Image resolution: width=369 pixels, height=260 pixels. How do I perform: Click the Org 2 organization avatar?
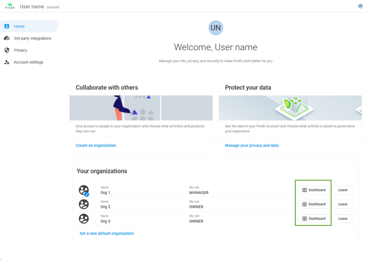pyautogui.click(x=84, y=204)
